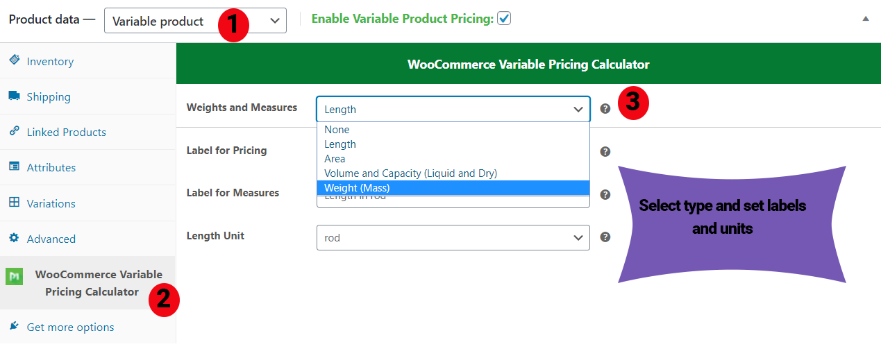The image size is (881, 358).
Task: Click the Linked Products link icon
Action: pos(14,131)
